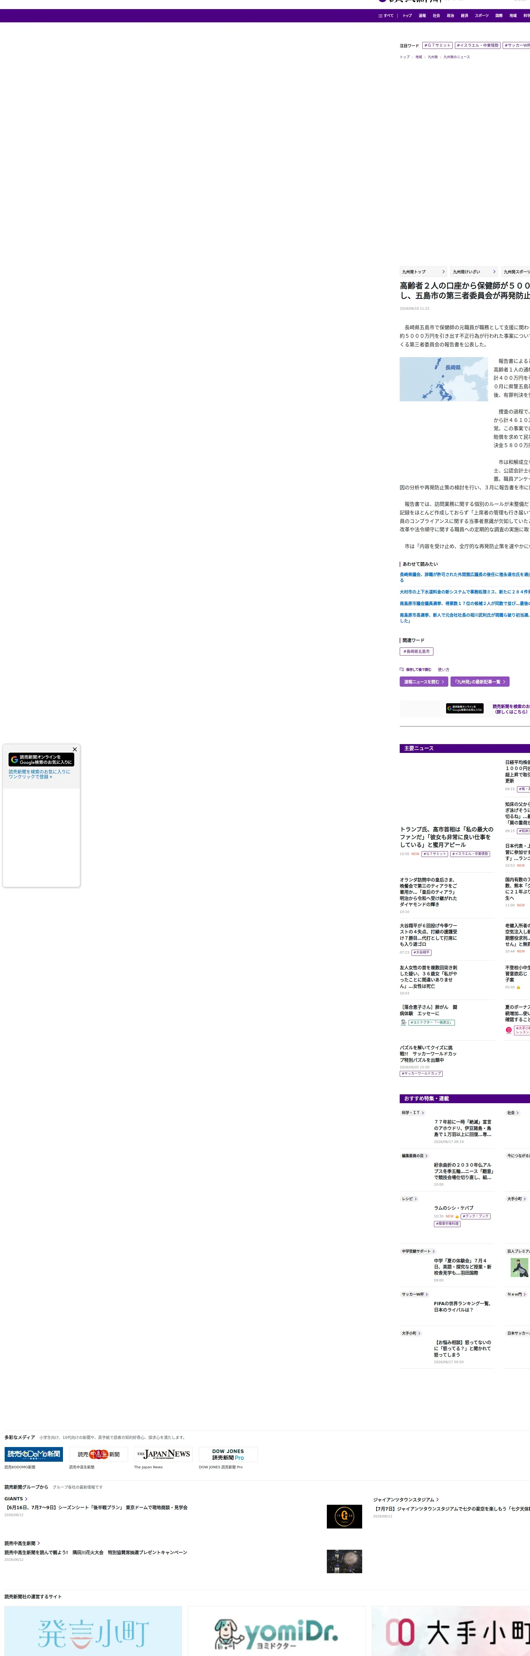Open 南島原市議会議員選挙 related article
530x1656 pixels.
pos(464,604)
